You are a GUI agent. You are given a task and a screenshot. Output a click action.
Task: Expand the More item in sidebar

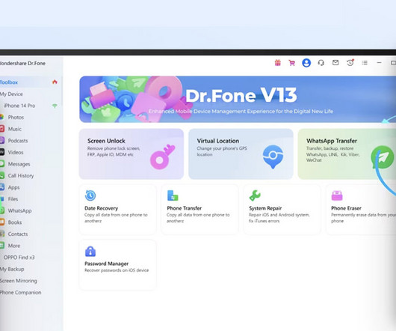14,246
